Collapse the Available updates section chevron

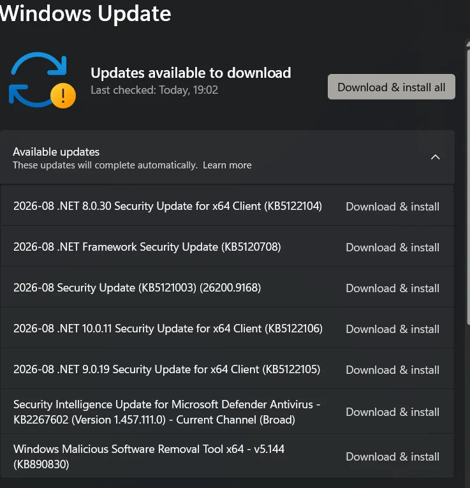tap(435, 157)
